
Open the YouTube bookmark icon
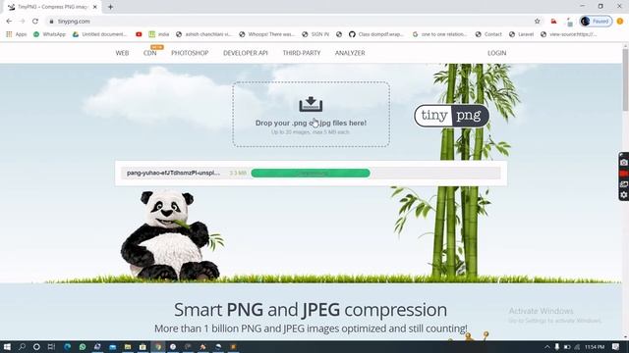tap(139, 34)
